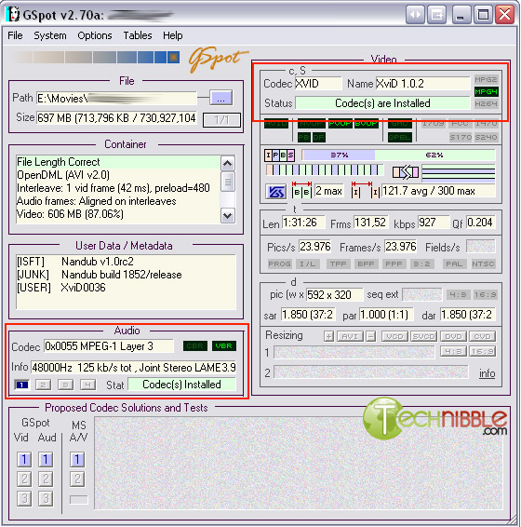Click the IPBS frame type legend icon

[279, 155]
